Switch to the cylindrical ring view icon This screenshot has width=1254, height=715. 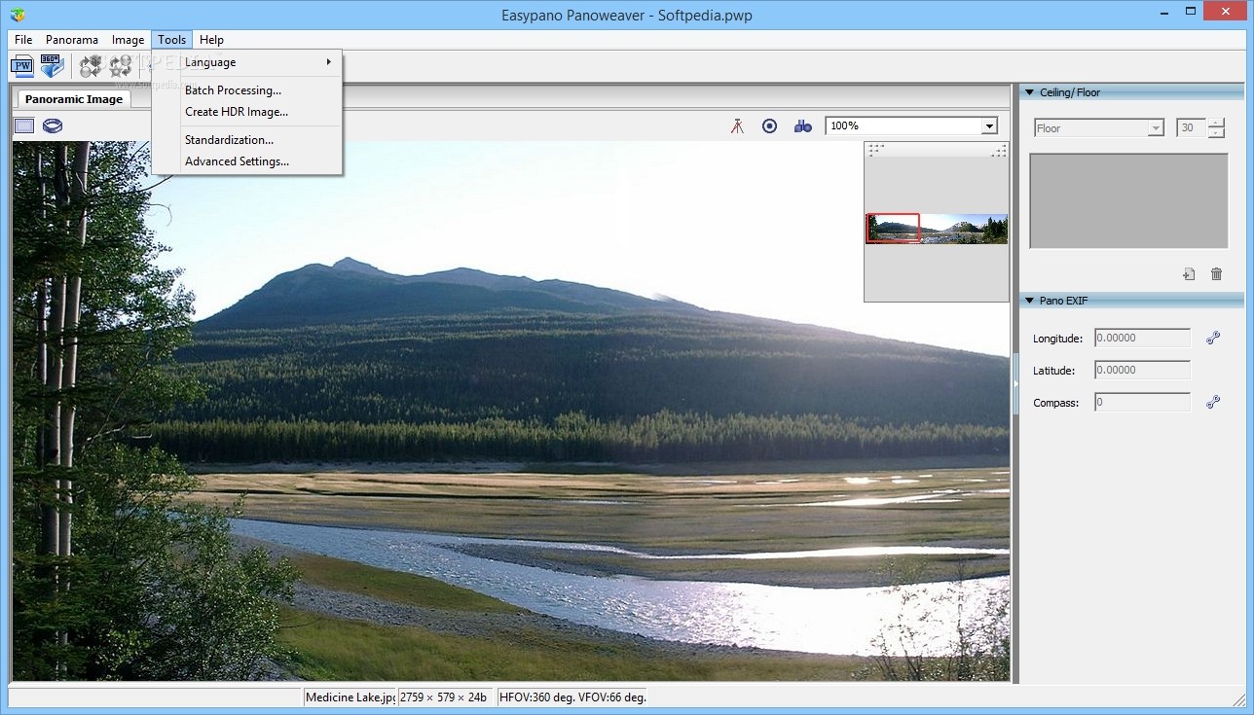[53, 125]
